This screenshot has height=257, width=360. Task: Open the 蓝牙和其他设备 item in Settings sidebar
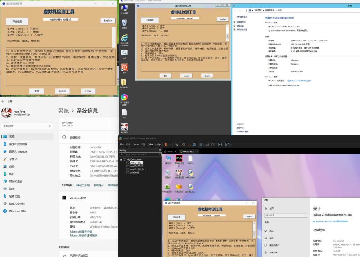pos(27,144)
